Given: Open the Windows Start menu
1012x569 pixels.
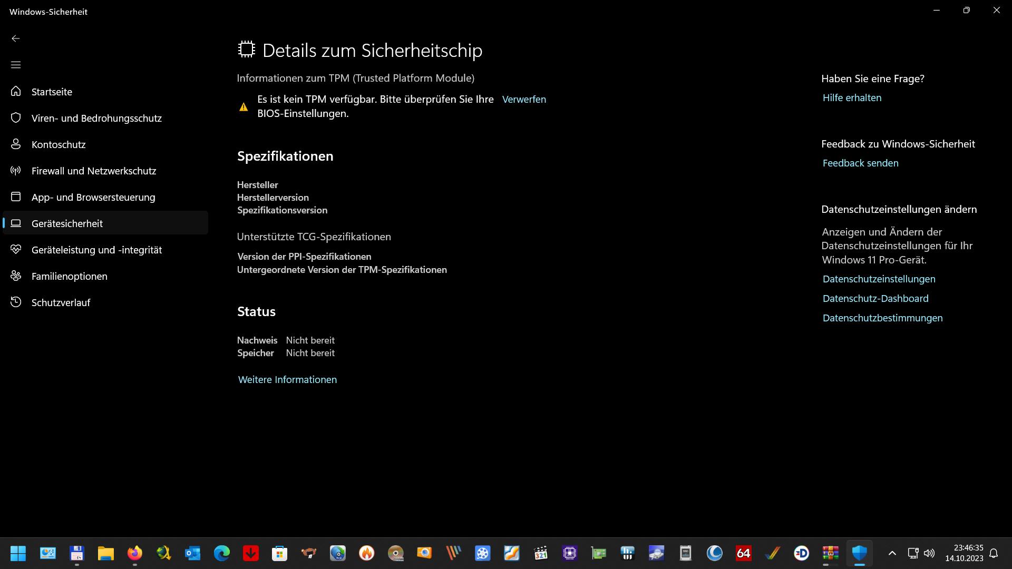Looking at the screenshot, I should tap(18, 554).
